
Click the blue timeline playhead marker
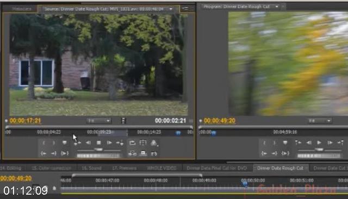click(x=245, y=184)
